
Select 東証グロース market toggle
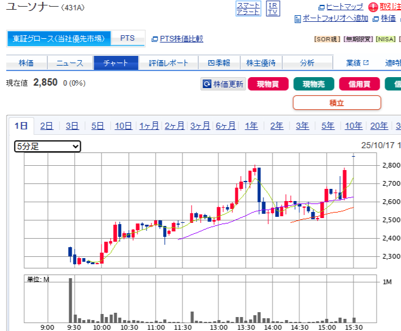59,38
